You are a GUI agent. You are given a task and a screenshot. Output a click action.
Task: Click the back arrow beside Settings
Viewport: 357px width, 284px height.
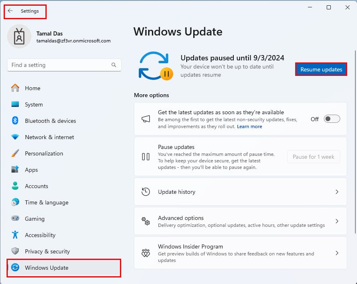pos(10,11)
